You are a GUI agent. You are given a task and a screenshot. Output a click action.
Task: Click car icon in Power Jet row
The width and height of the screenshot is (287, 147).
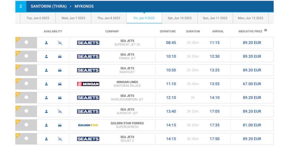[60, 57]
